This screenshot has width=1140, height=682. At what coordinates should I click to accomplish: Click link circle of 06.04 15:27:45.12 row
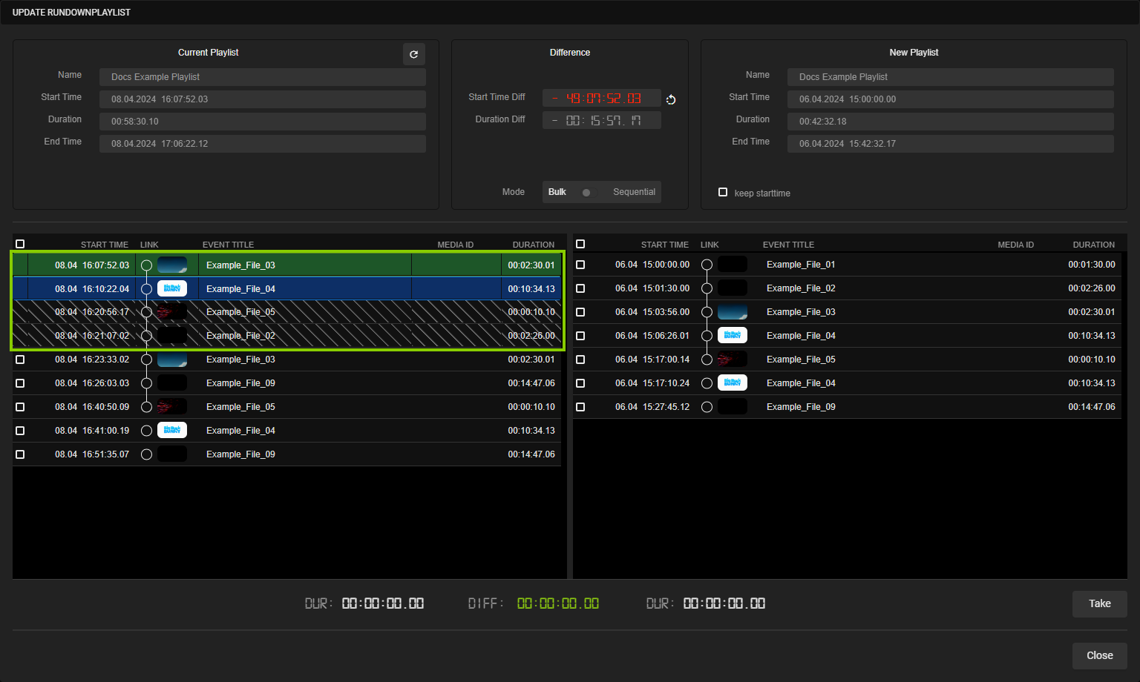(707, 407)
